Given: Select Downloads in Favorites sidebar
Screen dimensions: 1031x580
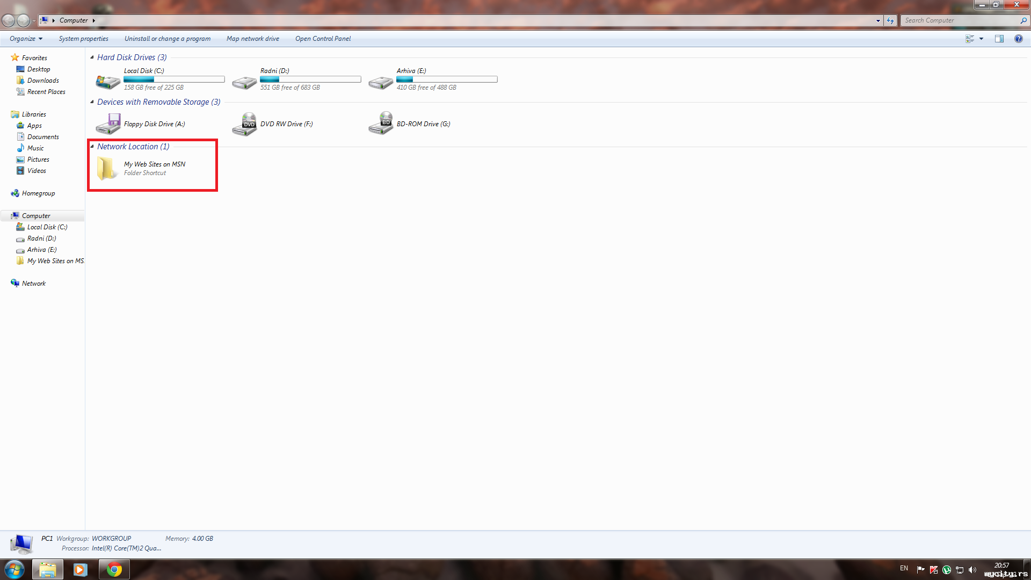Looking at the screenshot, I should click(x=43, y=81).
